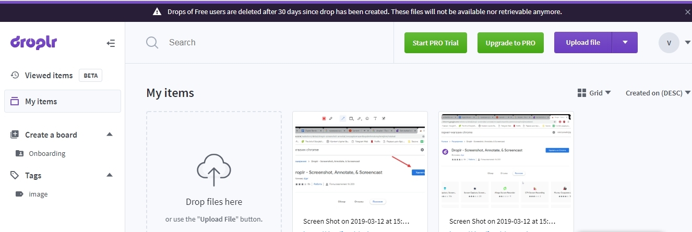692x232 pixels.
Task: Click the search magnifier icon
Action: tap(152, 43)
